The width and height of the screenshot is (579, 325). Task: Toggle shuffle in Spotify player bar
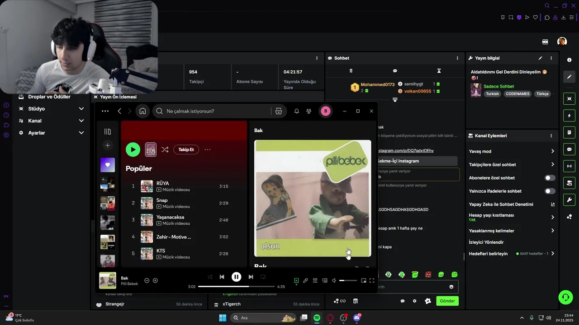coord(209,277)
